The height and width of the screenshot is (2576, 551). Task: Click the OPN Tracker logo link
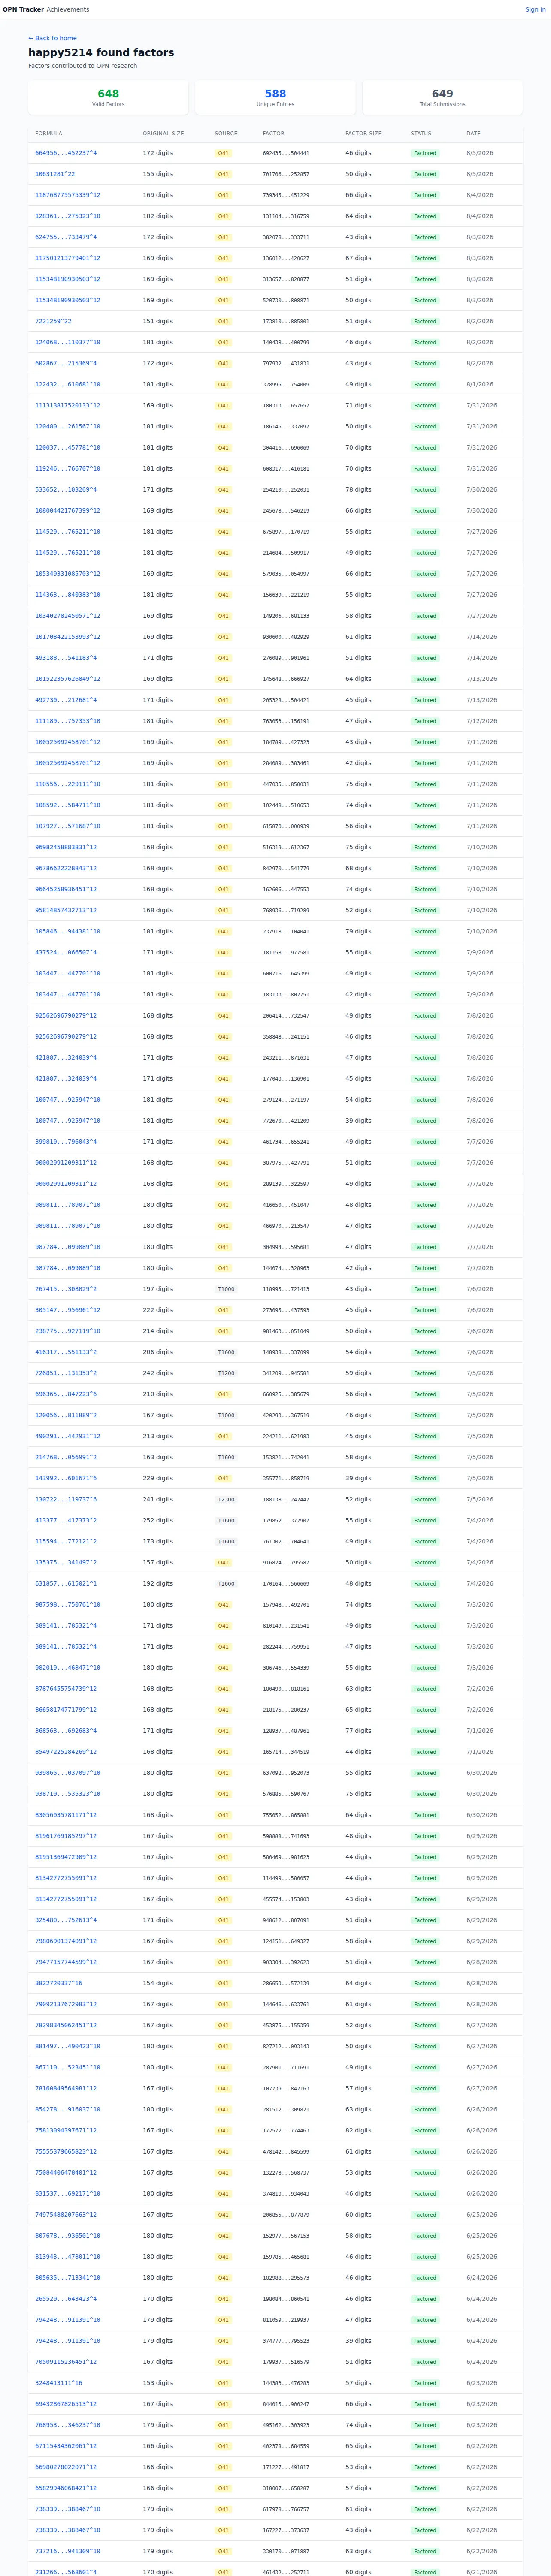pyautogui.click(x=23, y=10)
